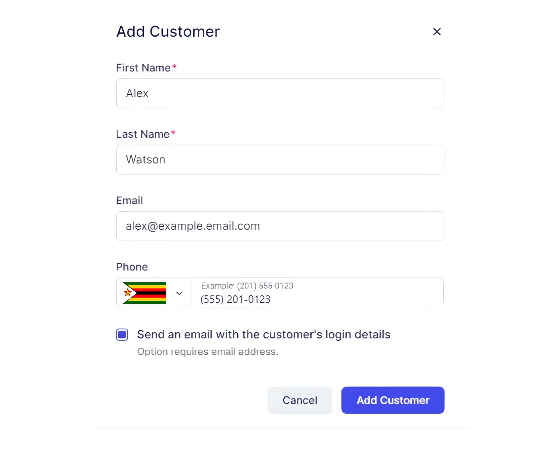The width and height of the screenshot is (560, 463).
Task: Click the X icon at top right
Action: click(x=437, y=32)
